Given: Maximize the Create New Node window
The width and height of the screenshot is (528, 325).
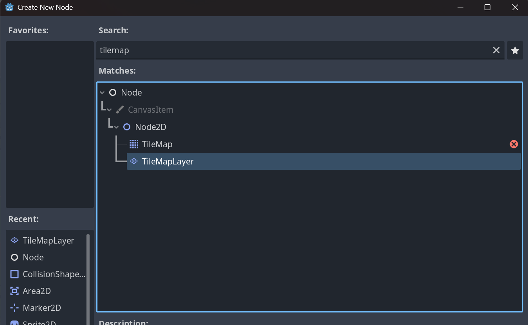Looking at the screenshot, I should pyautogui.click(x=487, y=7).
